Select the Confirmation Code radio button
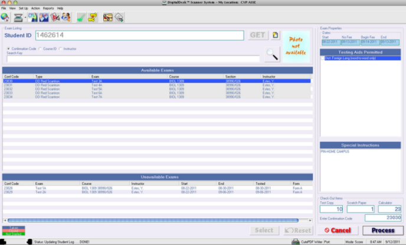Screen dimensions: 406x245 [8, 48]
